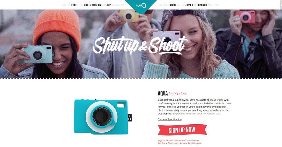
Task: Click the theQ logo in header
Action: [x=141, y=5]
